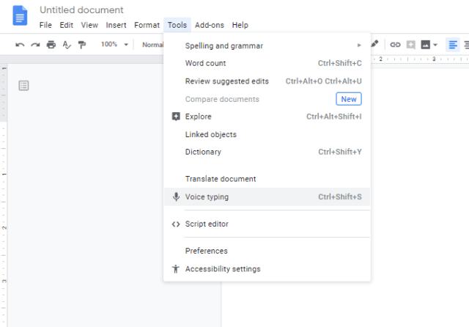
Task: Add a comment with toolbar icon
Action: click(410, 45)
